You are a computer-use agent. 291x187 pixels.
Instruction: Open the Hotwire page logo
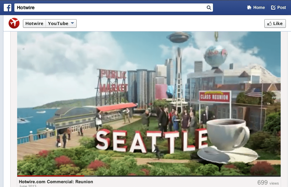pyautogui.click(x=14, y=23)
